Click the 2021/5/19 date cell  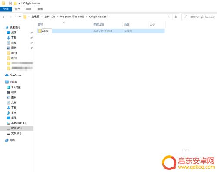tap(102, 31)
